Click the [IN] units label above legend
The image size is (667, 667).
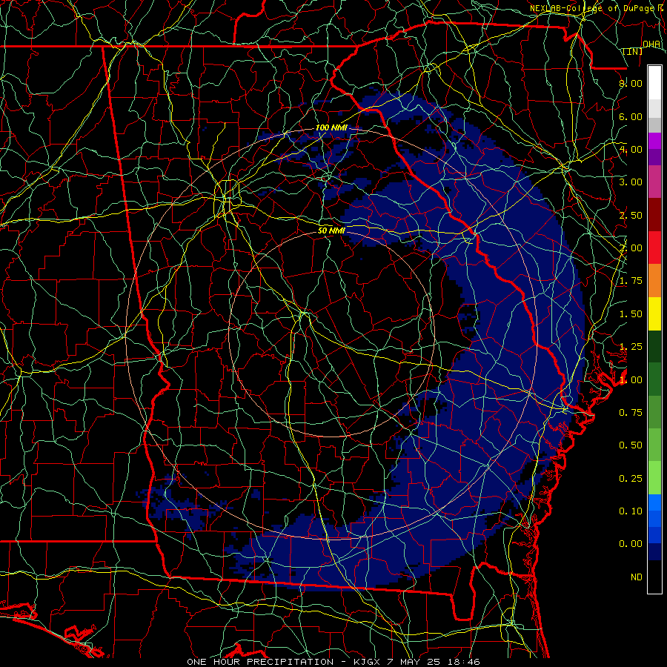tap(633, 51)
